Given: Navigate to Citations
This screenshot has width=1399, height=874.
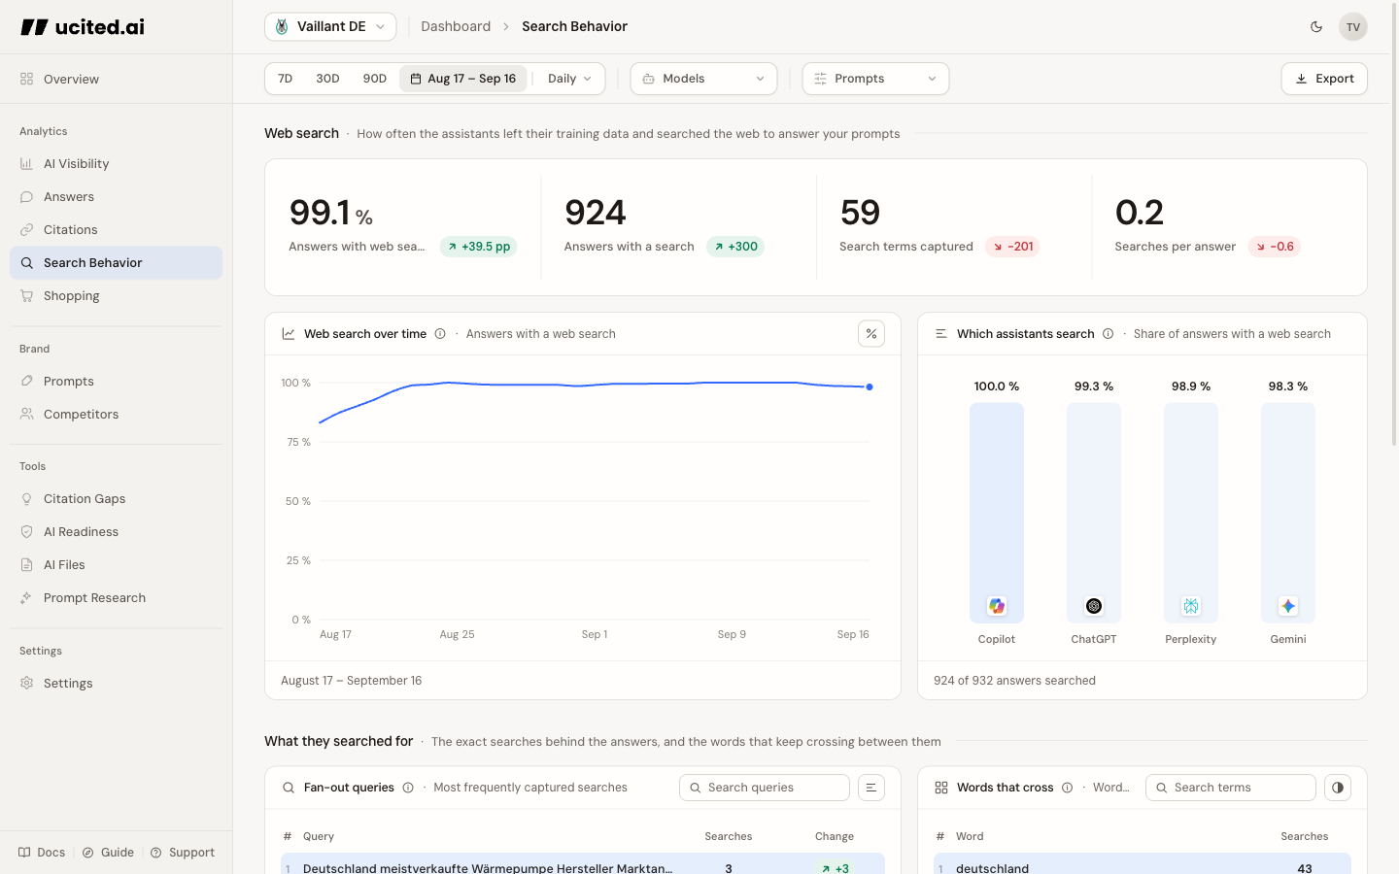Looking at the screenshot, I should (x=116, y=229).
